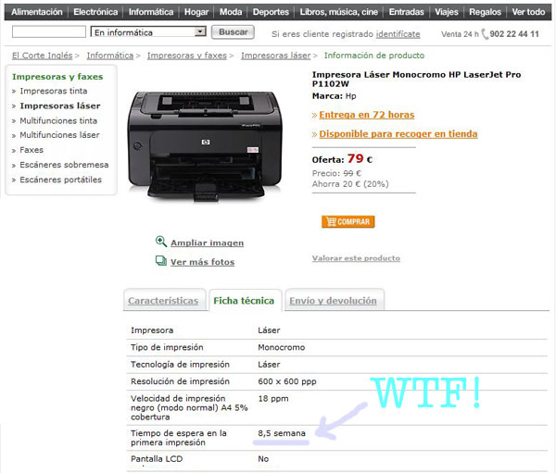Click Ver todo in top navigation
Screen dimensions: 556x473
tap(528, 12)
